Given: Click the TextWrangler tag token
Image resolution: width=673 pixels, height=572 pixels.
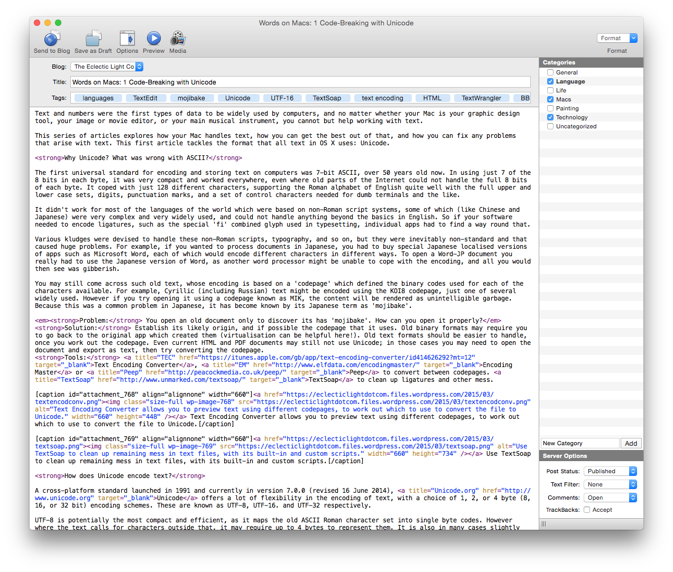Looking at the screenshot, I should tap(481, 98).
